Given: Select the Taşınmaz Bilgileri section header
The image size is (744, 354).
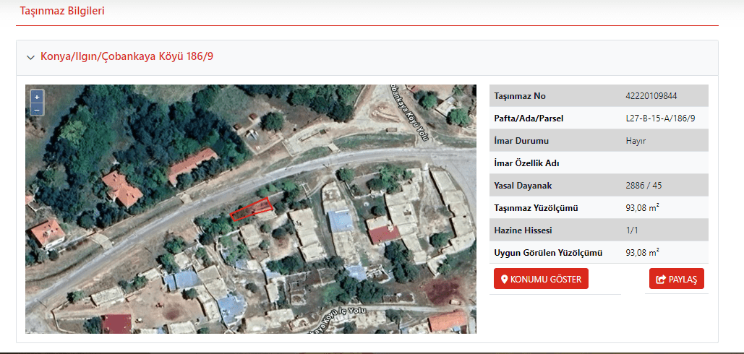Looking at the screenshot, I should pos(62,12).
